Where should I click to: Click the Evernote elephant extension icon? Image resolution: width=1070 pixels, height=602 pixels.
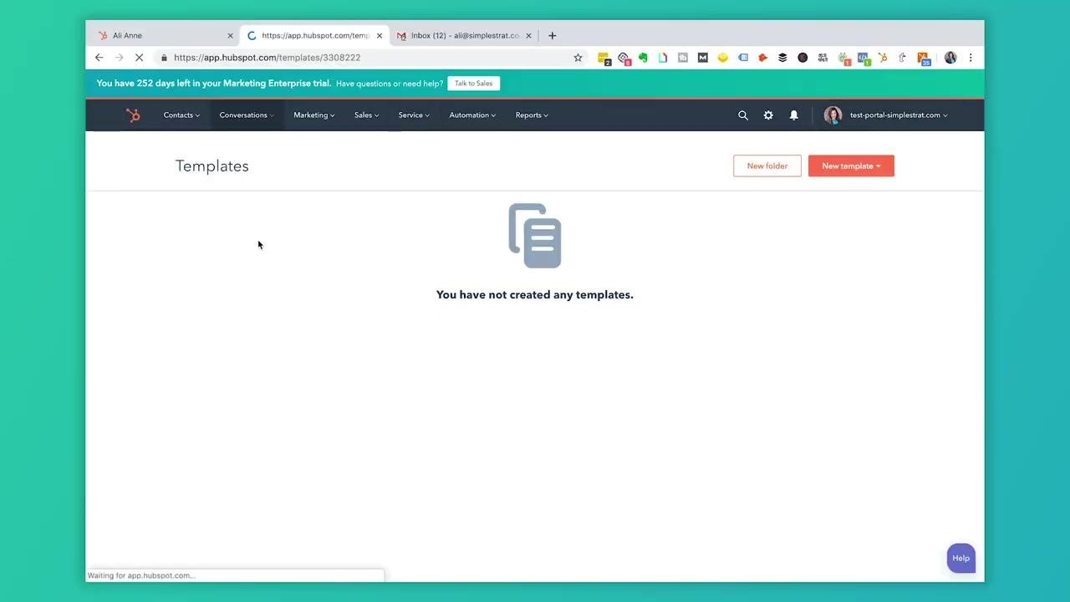(x=643, y=58)
